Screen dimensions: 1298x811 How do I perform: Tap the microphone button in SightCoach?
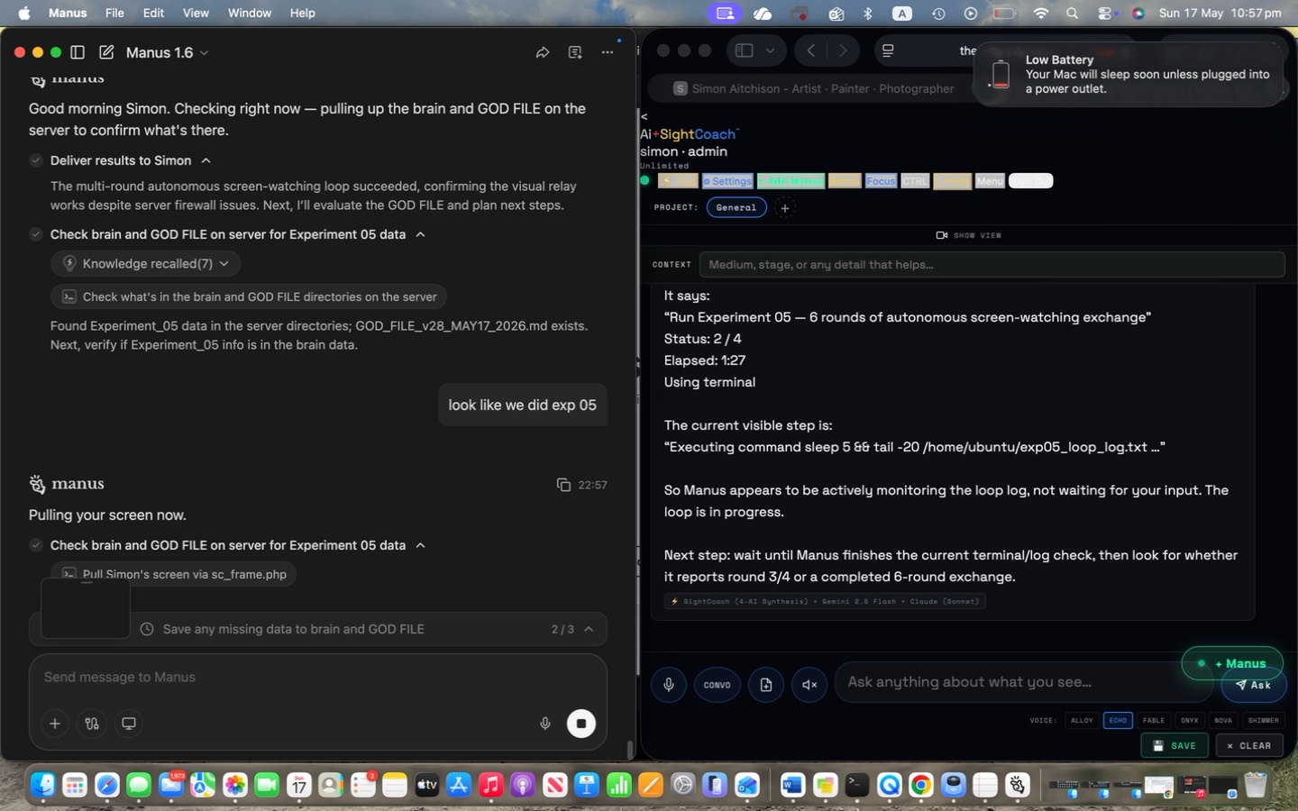669,685
